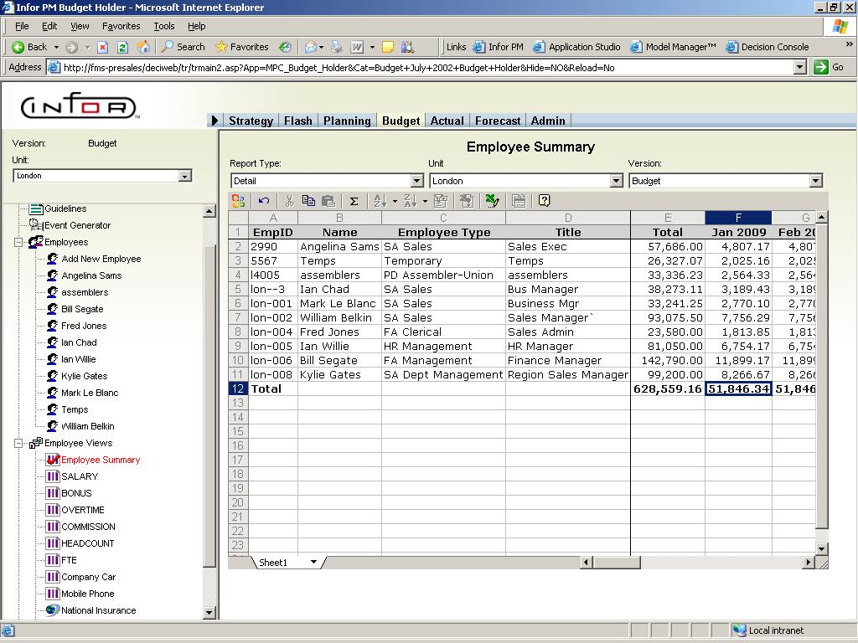This screenshot has height=643, width=858.
Task: Click the Copy icon in grid toolbar
Action: coord(308,201)
